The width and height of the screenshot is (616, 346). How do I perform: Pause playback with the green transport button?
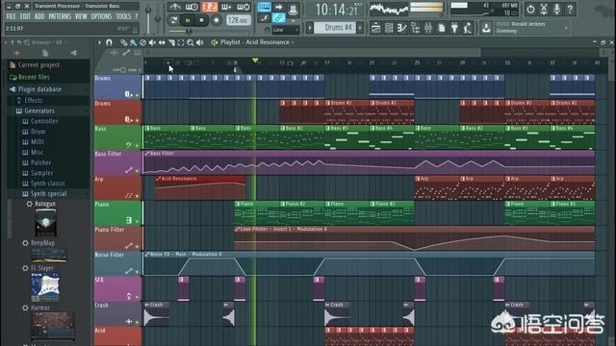coord(188,20)
